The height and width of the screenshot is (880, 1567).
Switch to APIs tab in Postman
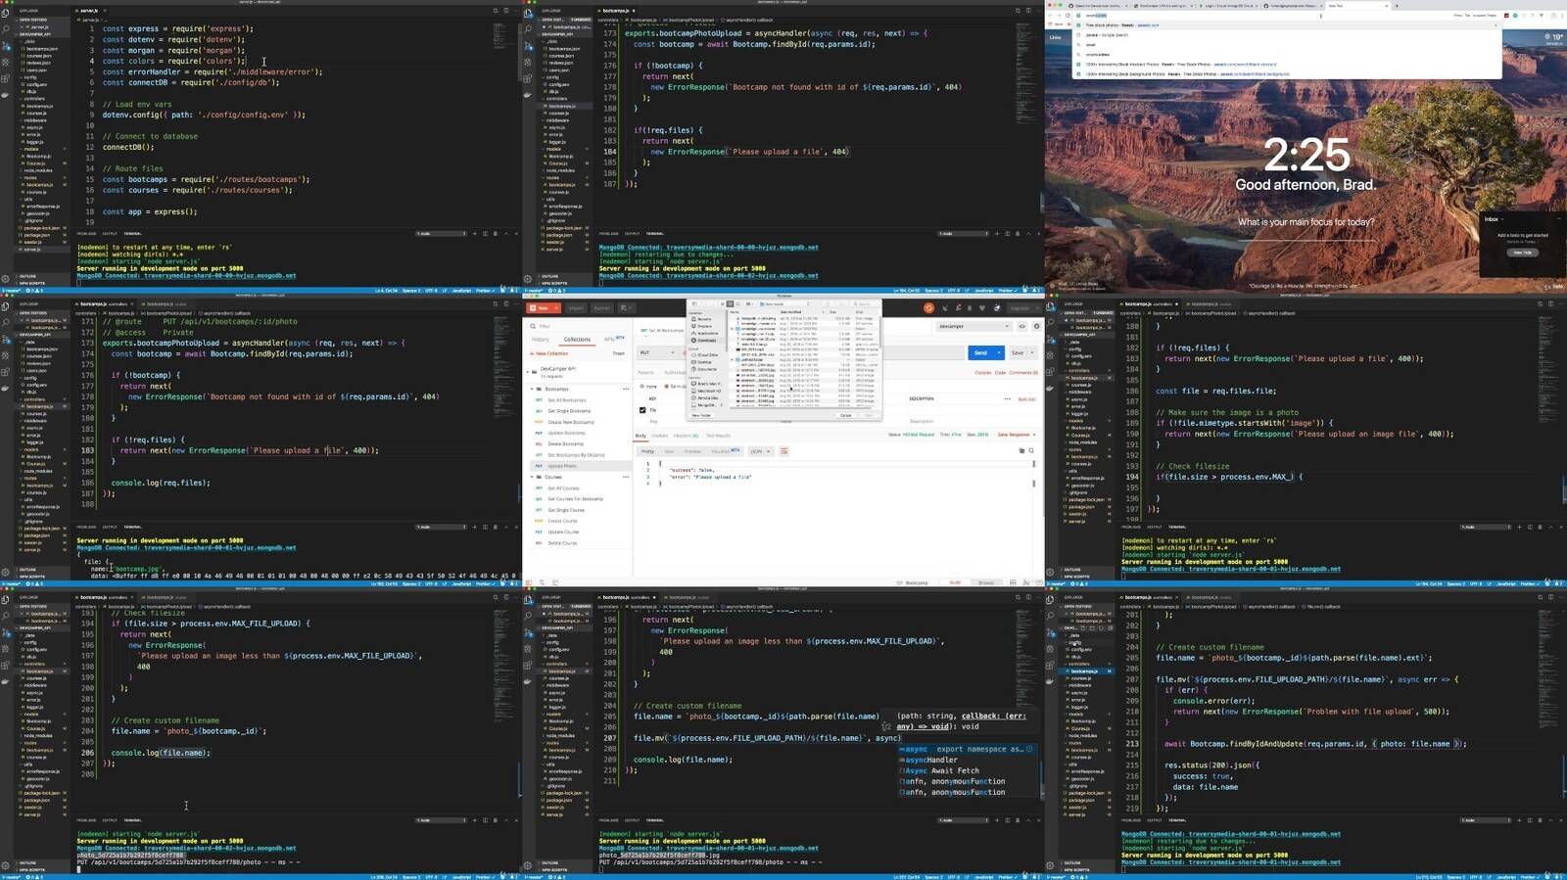pyautogui.click(x=614, y=339)
